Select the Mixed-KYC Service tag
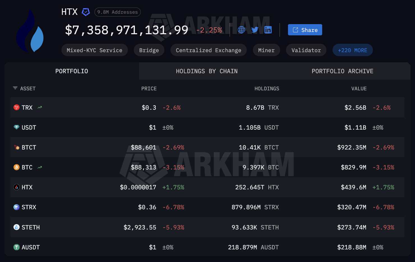 (x=94, y=50)
